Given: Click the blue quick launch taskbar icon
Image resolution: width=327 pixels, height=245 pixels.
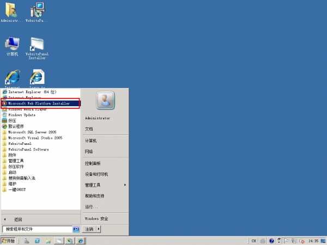Looking at the screenshot, I should pos(37,241).
